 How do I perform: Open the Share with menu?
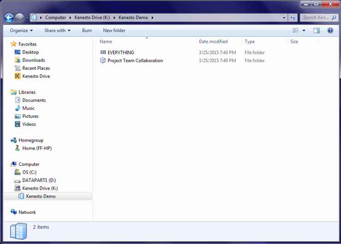[x=57, y=30]
